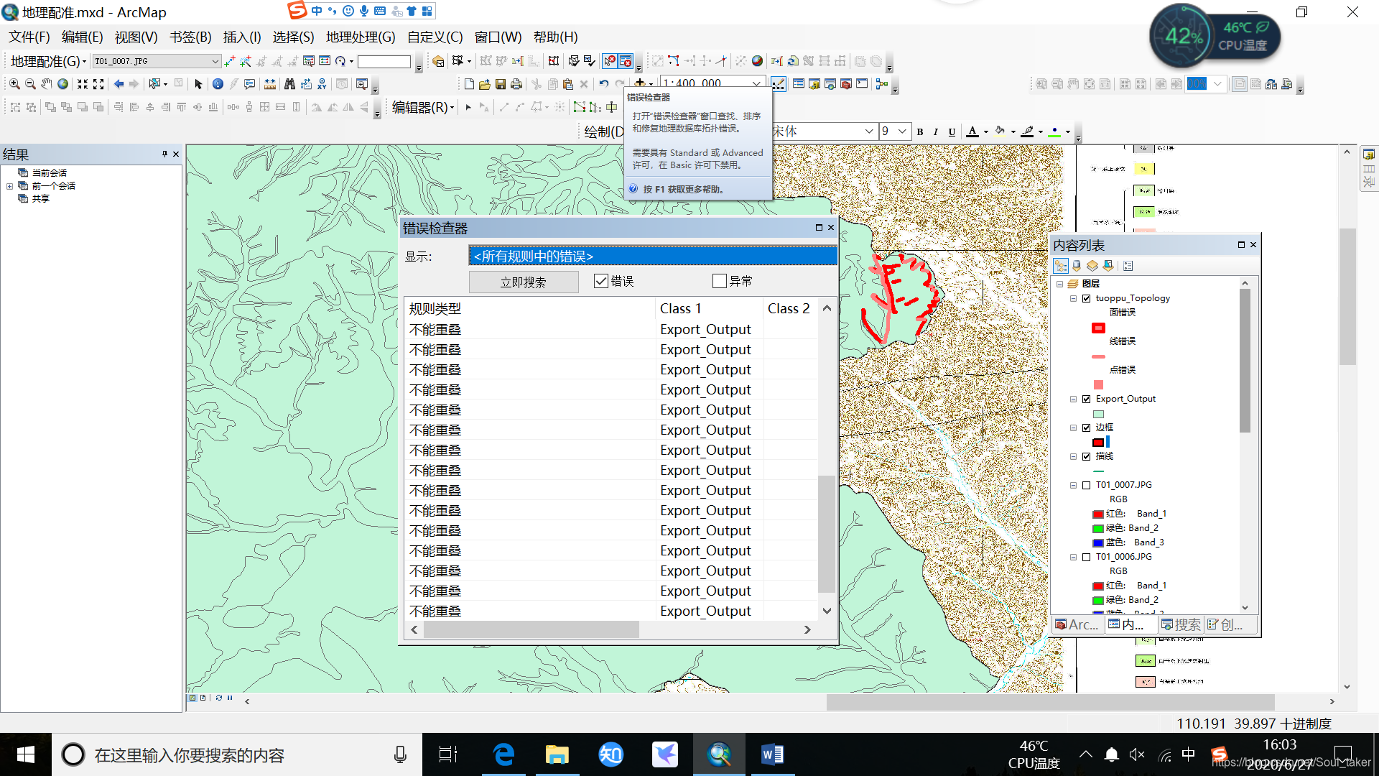Open the ModelBuilder window icon
The width and height of the screenshot is (1379, 776).
point(882,84)
